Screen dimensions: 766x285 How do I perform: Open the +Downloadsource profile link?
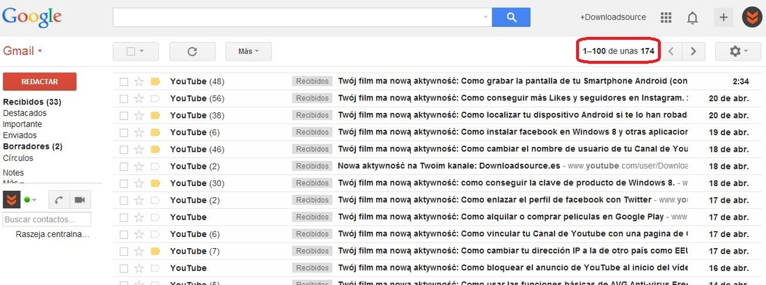(x=613, y=17)
